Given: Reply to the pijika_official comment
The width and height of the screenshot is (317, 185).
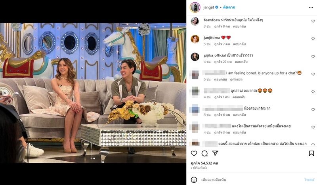Looking at the screenshot, I should (241, 62).
